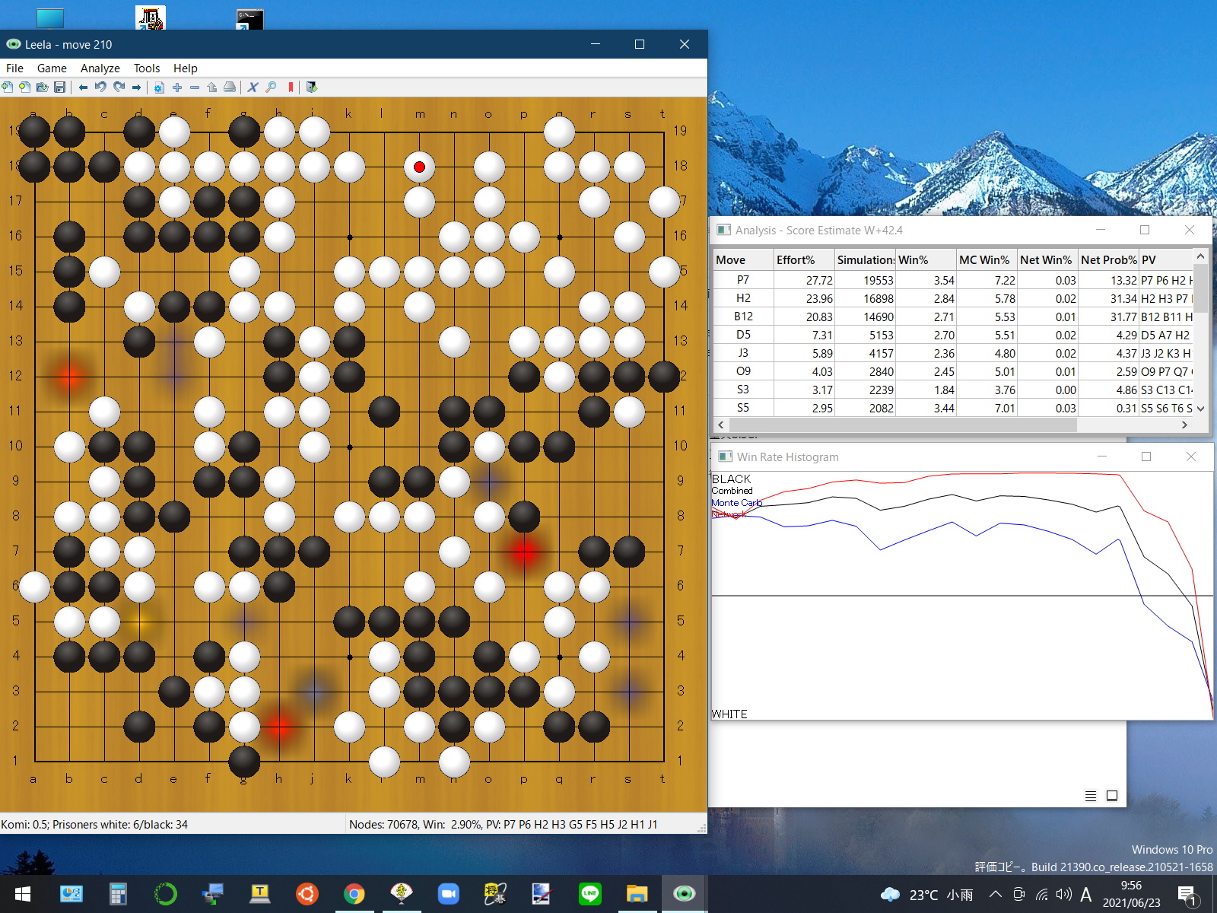Expand hidden system tray icons chevron
This screenshot has width=1217, height=913.
pyautogui.click(x=995, y=895)
